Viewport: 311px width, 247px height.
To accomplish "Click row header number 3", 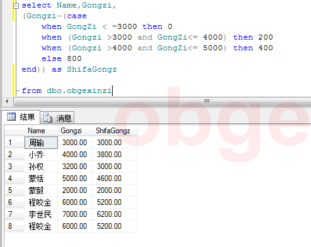I will coord(14,167).
